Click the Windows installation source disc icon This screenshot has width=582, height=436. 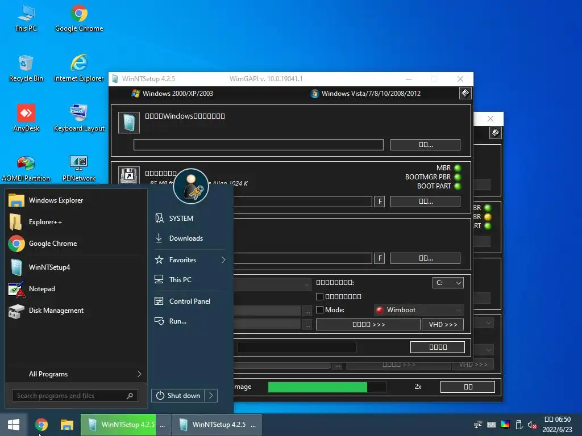click(x=129, y=123)
